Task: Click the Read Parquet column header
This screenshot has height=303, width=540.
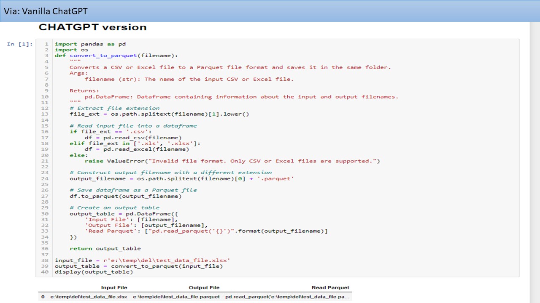Action: [330, 287]
